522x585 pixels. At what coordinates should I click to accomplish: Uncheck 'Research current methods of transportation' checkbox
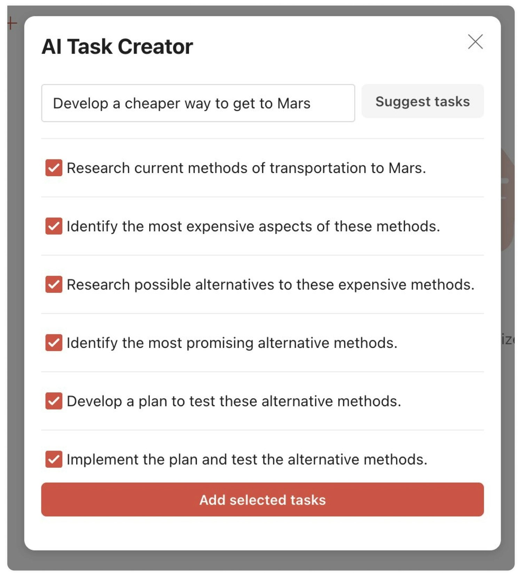(x=54, y=168)
